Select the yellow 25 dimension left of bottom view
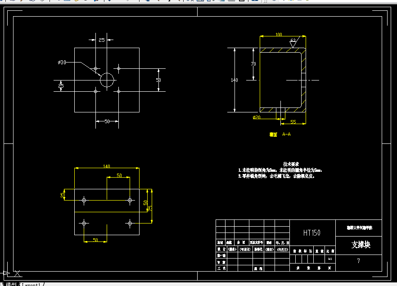Image resolution: width=397 pixels, height=286 pixels. click(62, 195)
